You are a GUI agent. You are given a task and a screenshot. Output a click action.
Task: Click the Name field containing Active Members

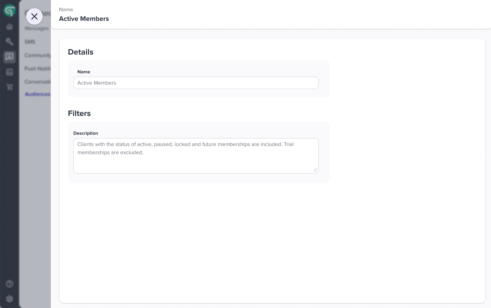click(196, 83)
